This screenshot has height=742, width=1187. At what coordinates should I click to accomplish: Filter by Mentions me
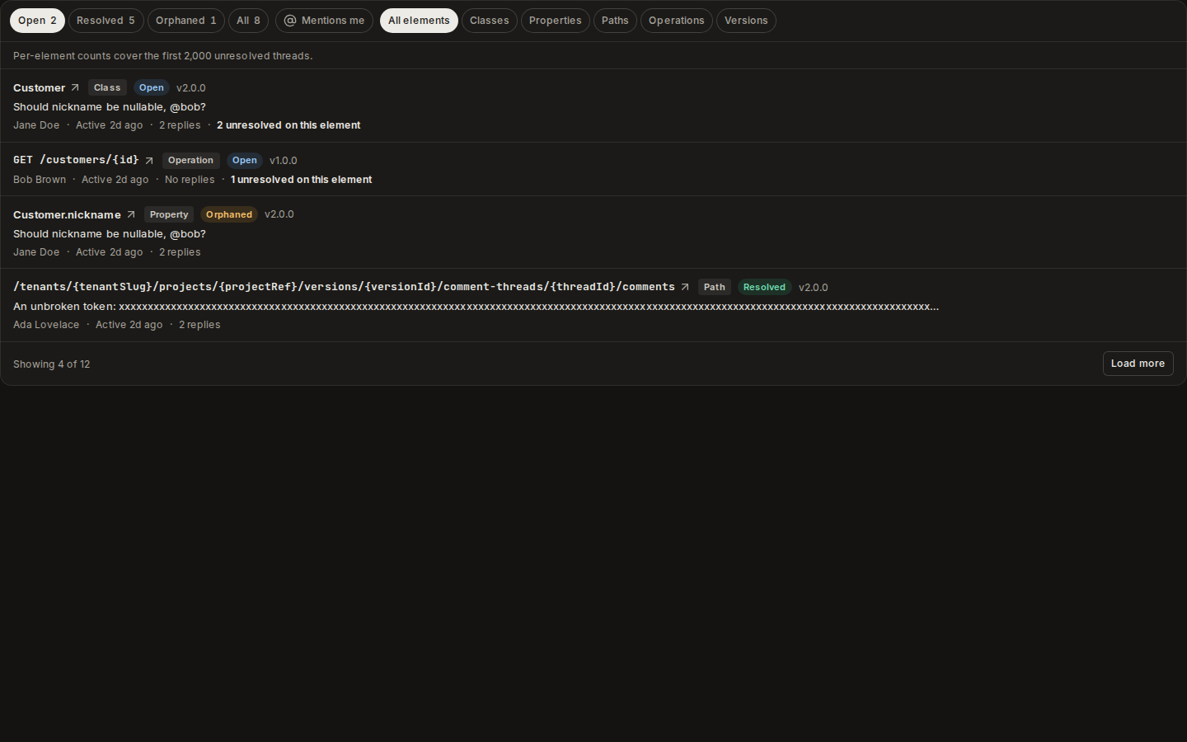(324, 21)
